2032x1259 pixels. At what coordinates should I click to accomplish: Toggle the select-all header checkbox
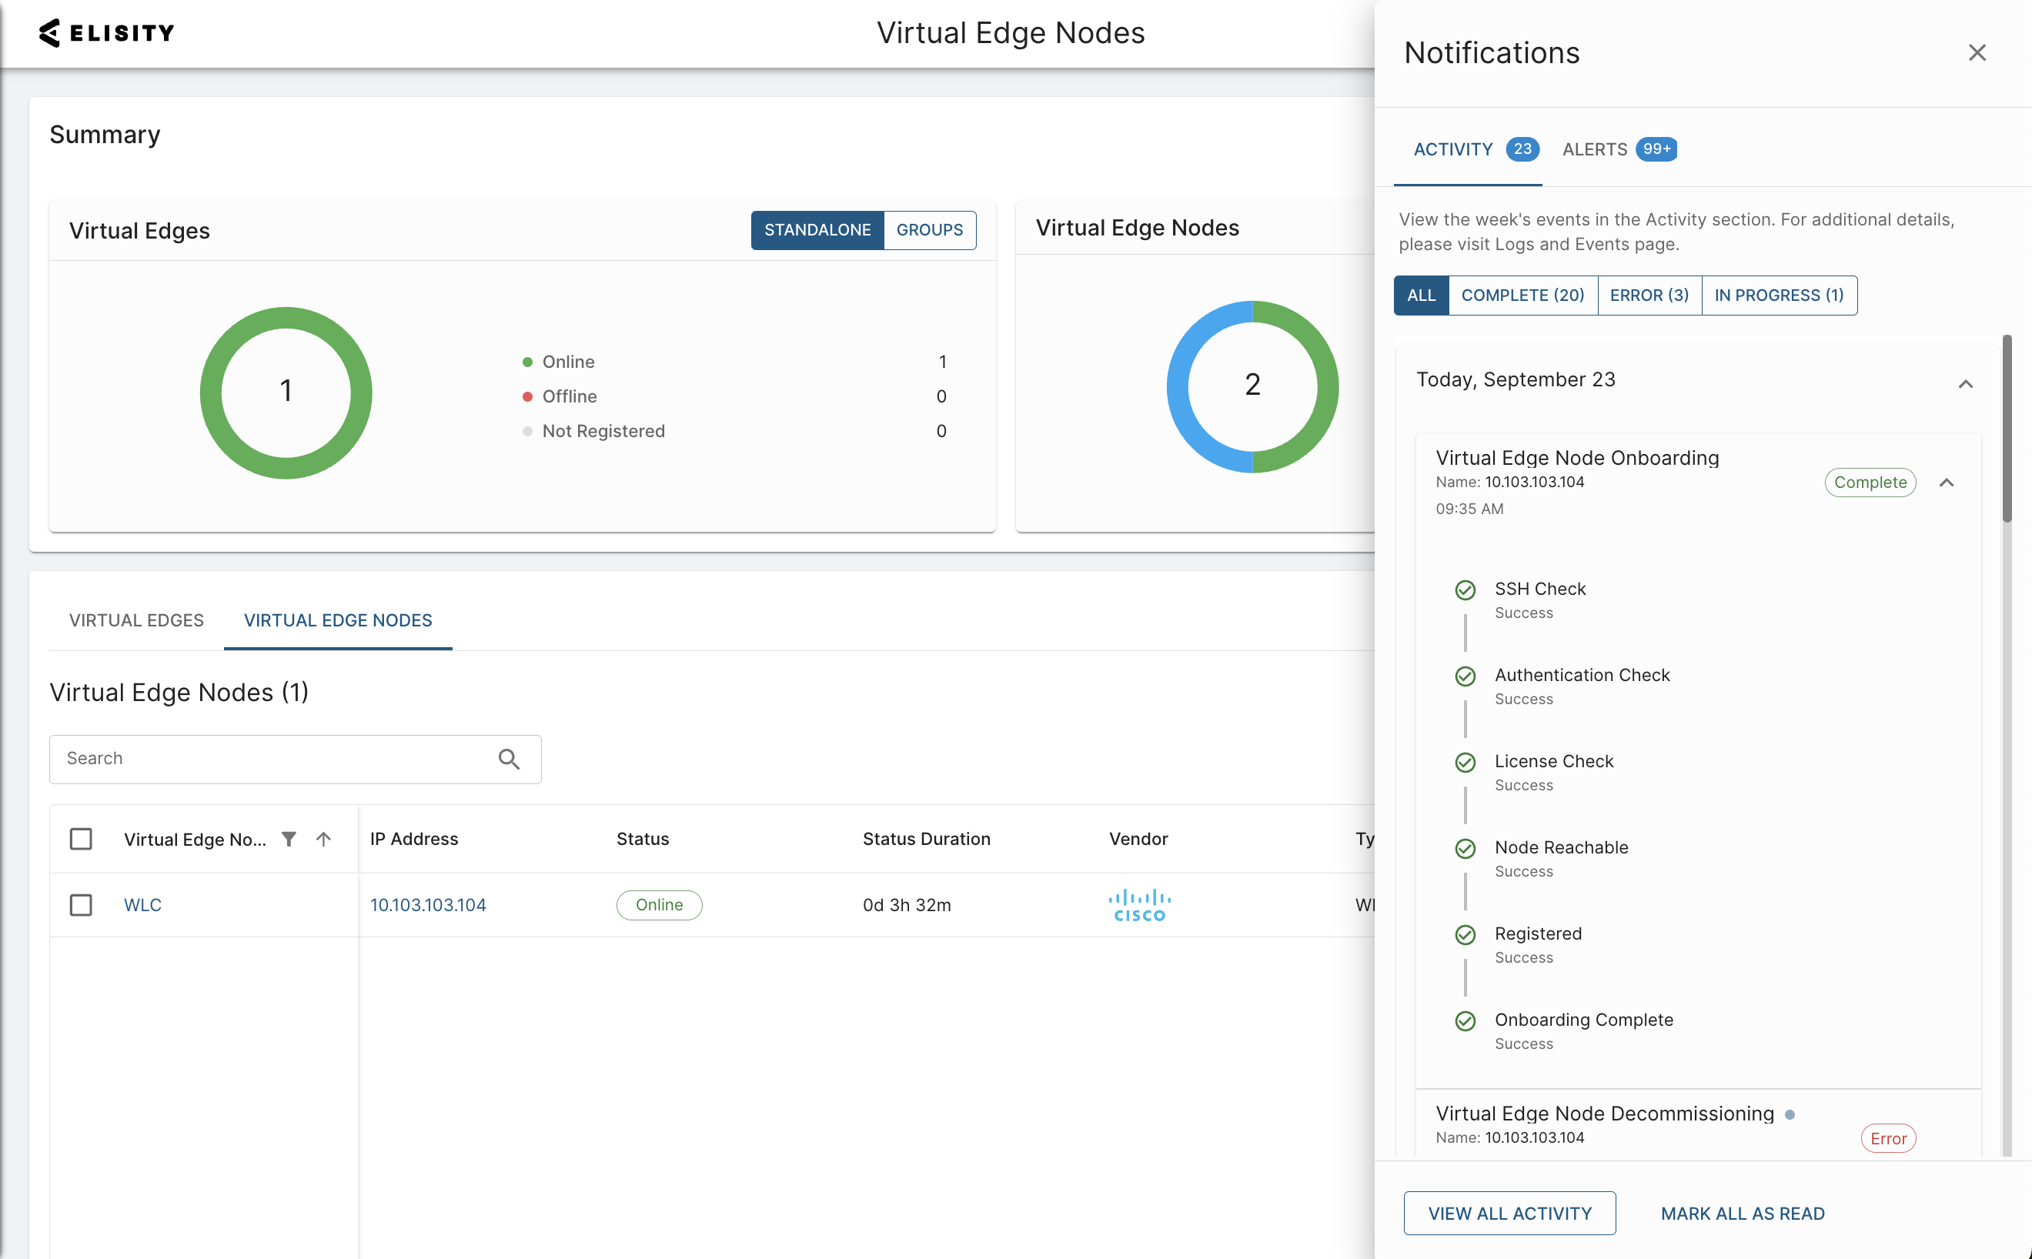pyautogui.click(x=81, y=839)
